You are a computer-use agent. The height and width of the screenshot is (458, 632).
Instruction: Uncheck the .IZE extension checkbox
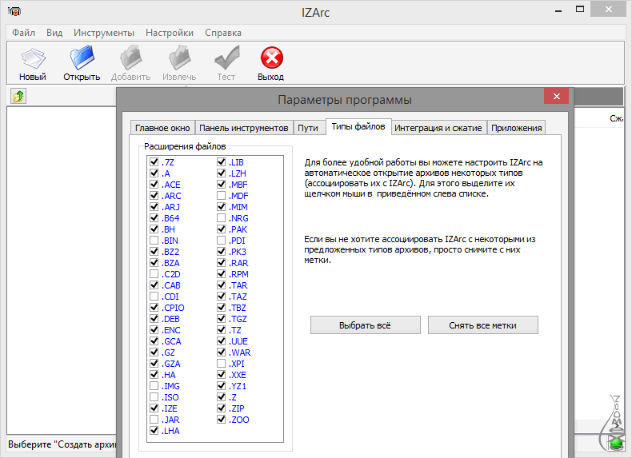(x=154, y=408)
